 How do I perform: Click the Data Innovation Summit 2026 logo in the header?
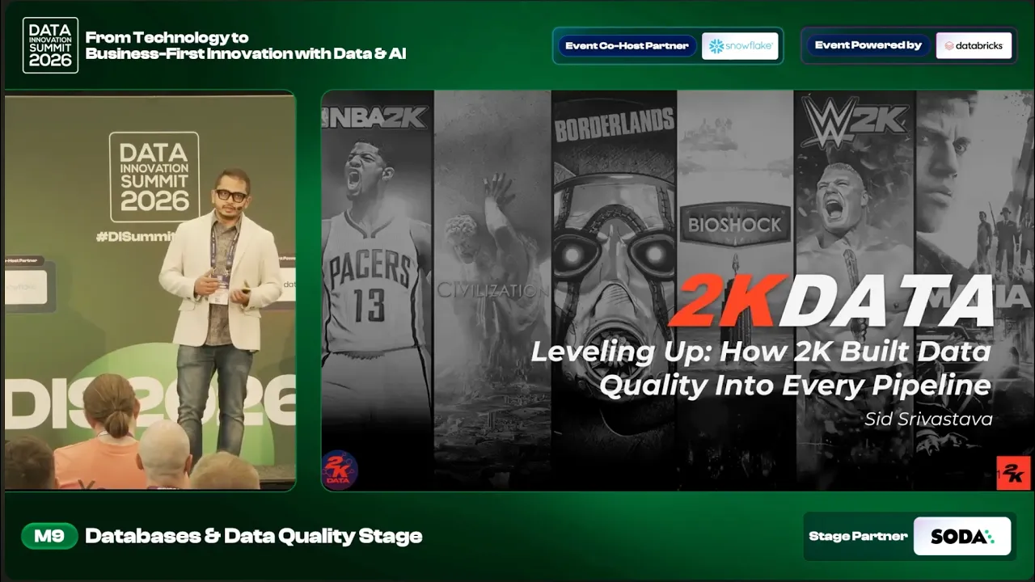(50, 45)
